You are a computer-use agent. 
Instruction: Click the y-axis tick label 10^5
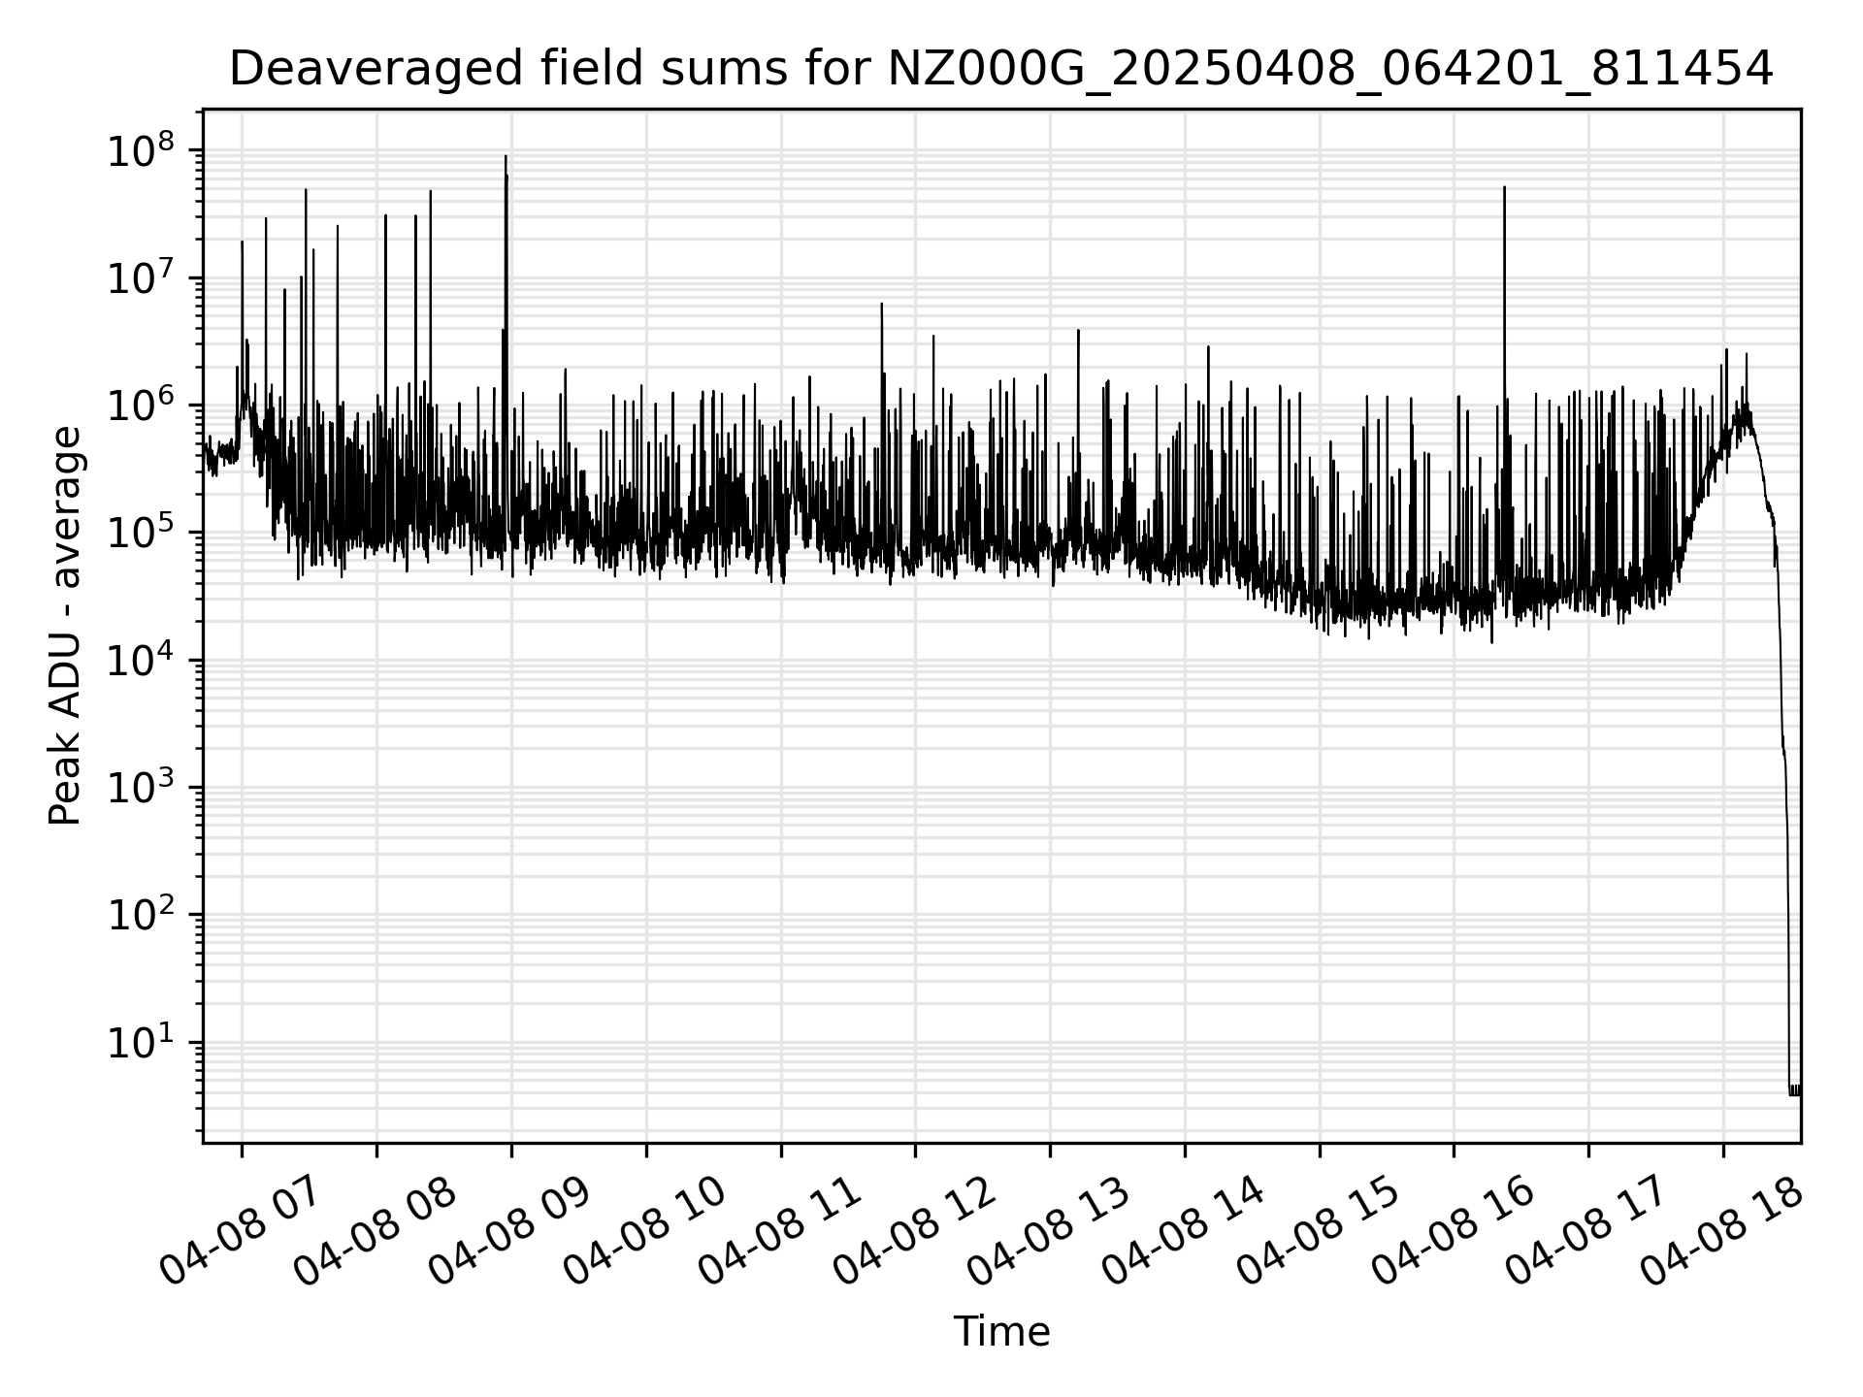point(141,535)
